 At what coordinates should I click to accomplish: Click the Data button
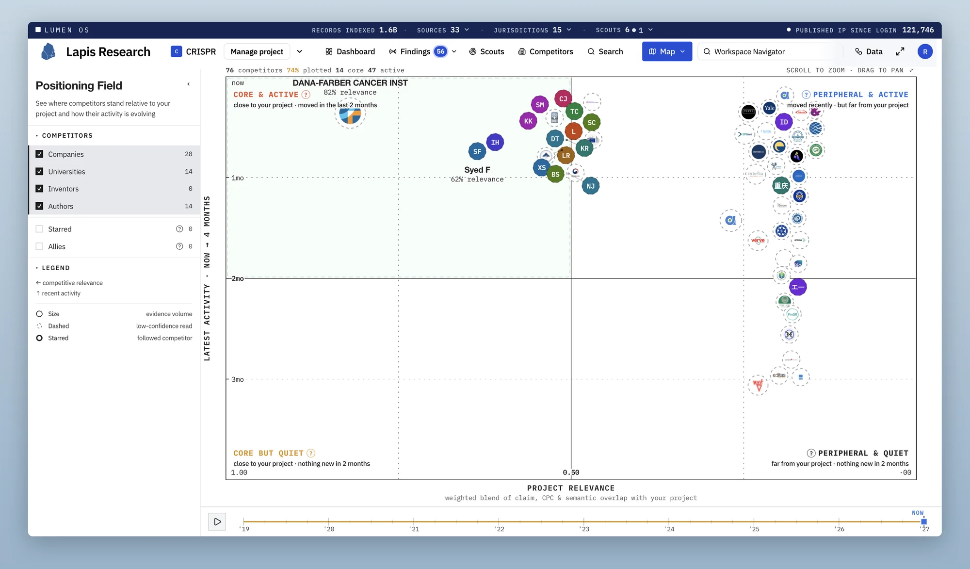coord(869,51)
